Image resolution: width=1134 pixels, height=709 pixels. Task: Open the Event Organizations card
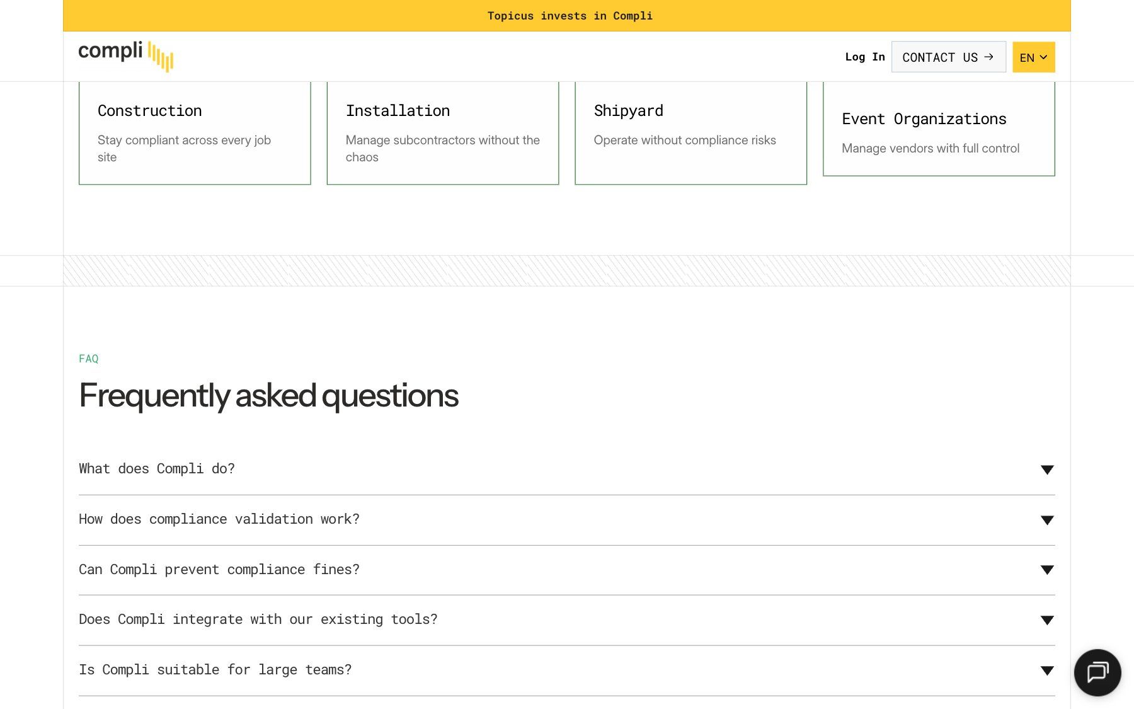[939, 129]
